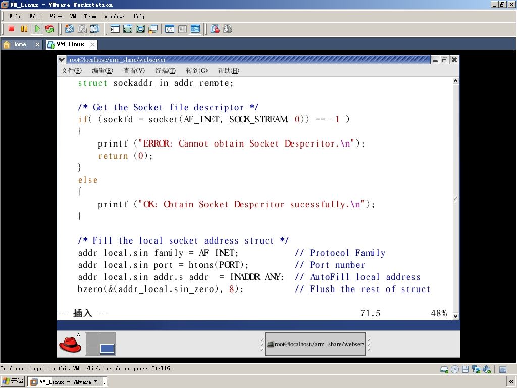Toggle the sidebar panel icon in VMware toolbar
This screenshot has width=517, height=388.
click(x=115, y=29)
